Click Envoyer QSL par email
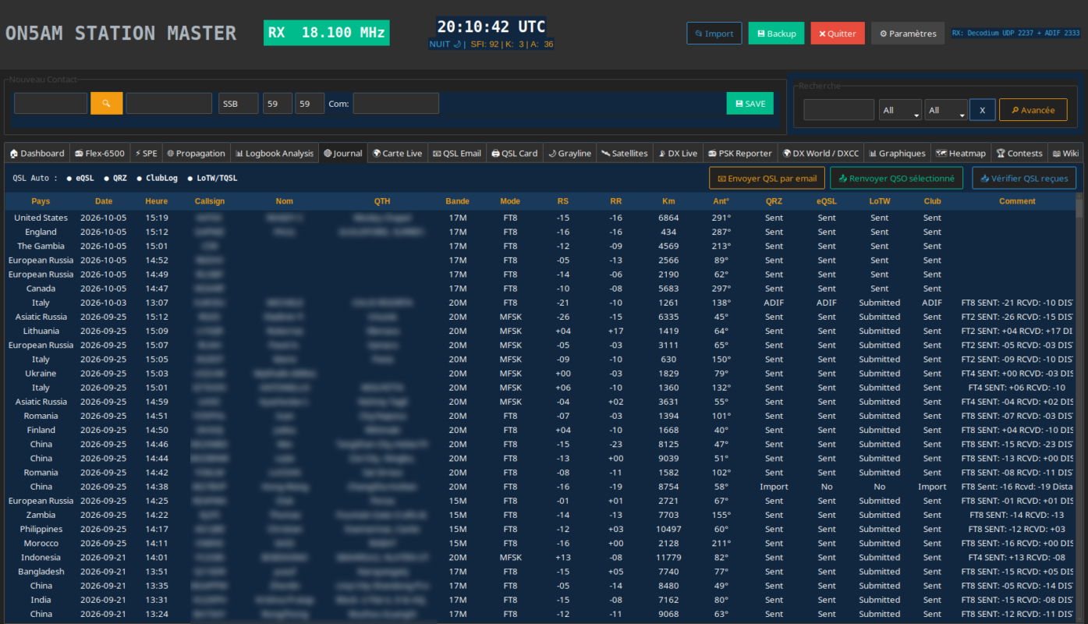1088x624 pixels. pos(767,179)
